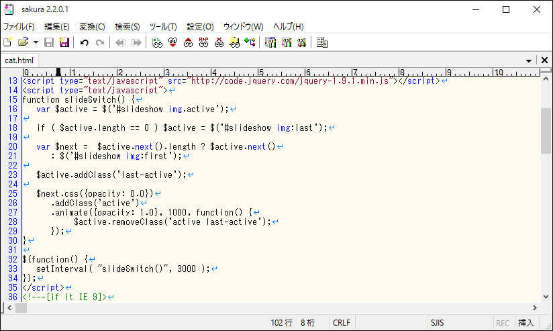Select the cat.html tab

(x=19, y=60)
